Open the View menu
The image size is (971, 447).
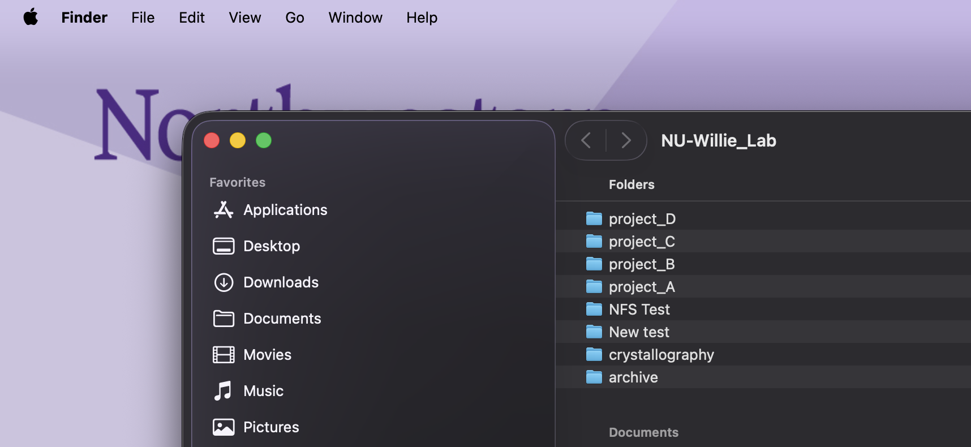pos(244,18)
